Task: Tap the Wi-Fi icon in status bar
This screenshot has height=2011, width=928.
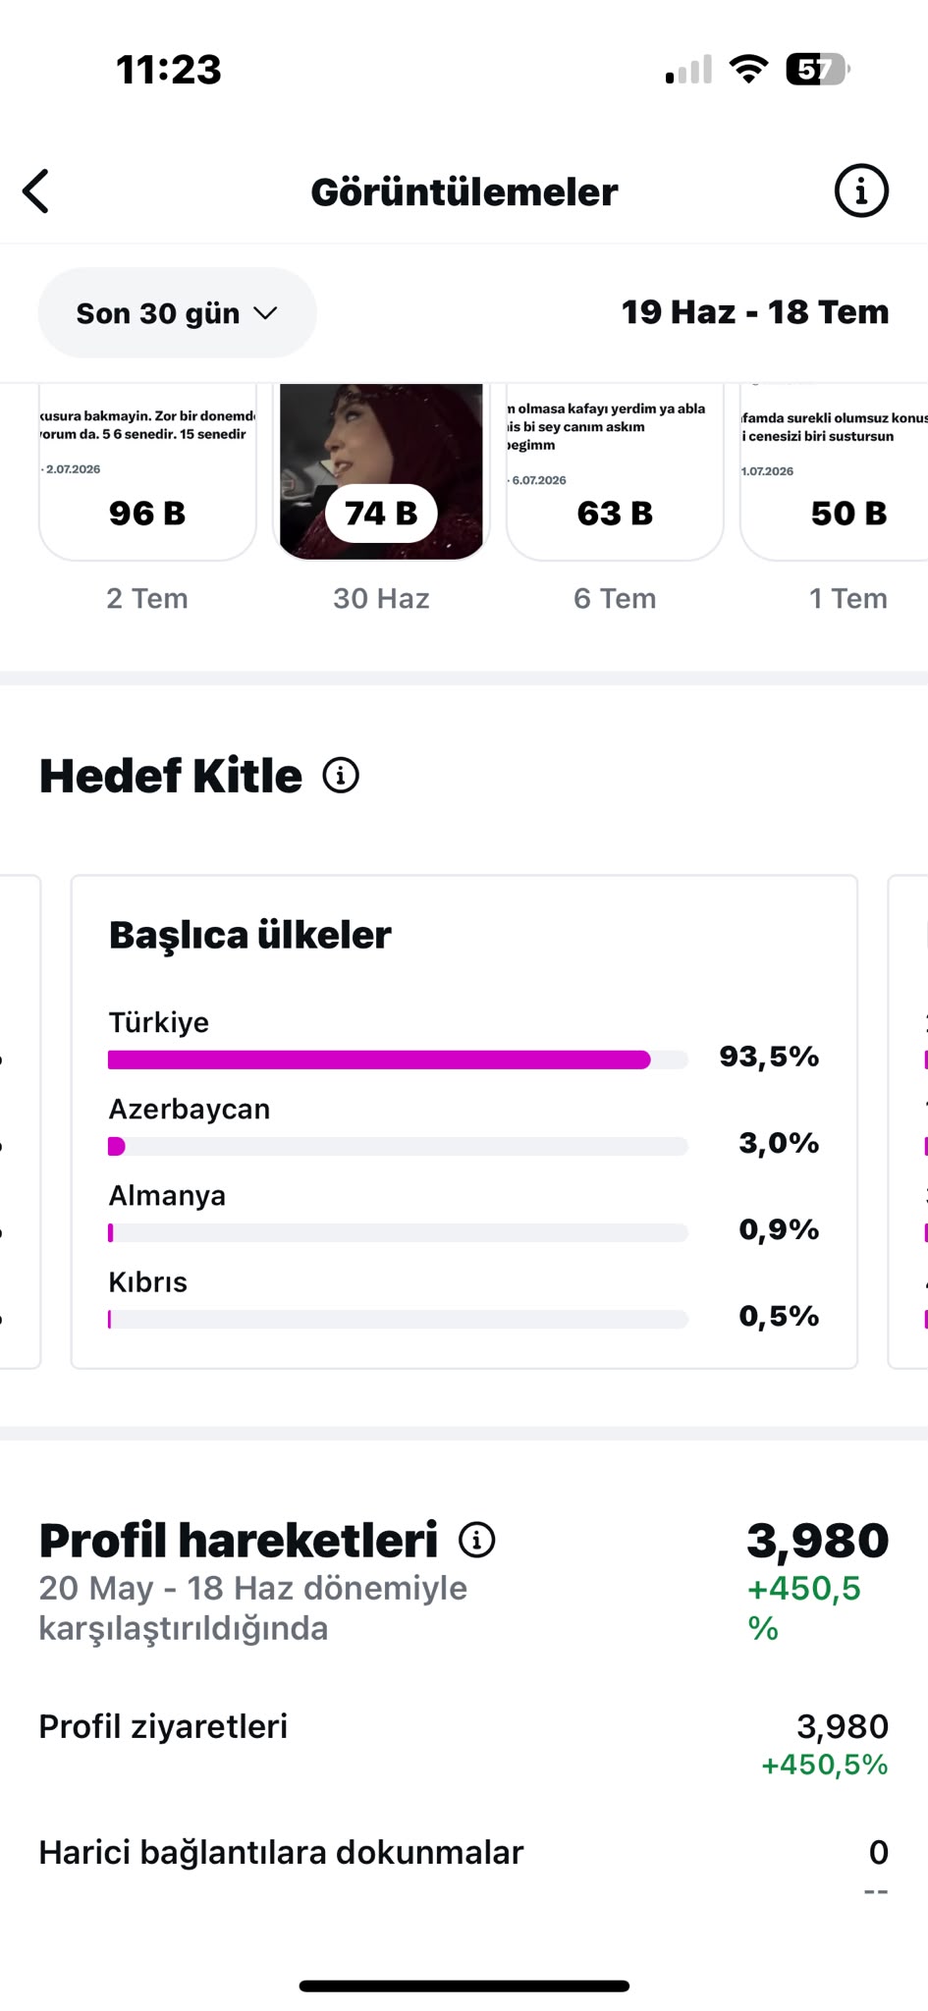Action: (x=748, y=70)
